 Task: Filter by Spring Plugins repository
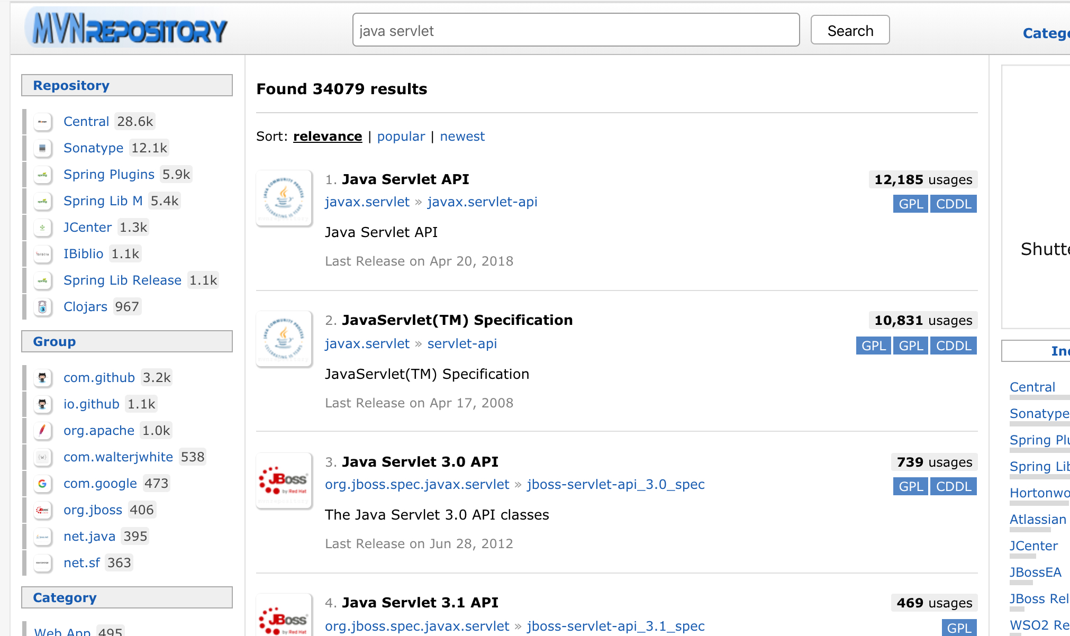(x=109, y=175)
